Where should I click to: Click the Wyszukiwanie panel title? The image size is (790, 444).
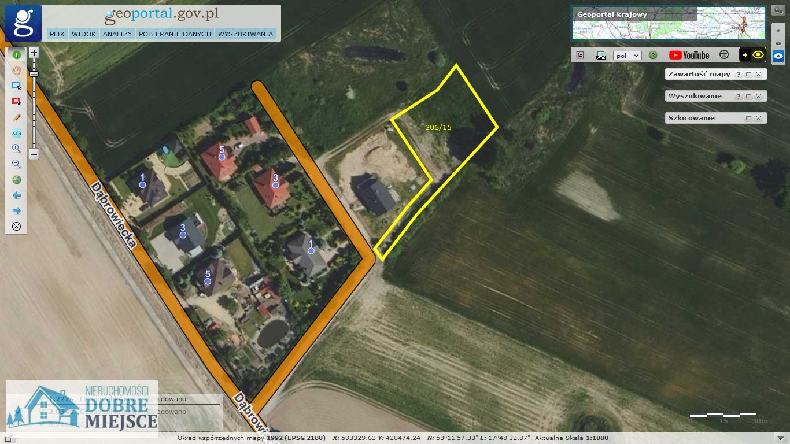pyautogui.click(x=695, y=96)
